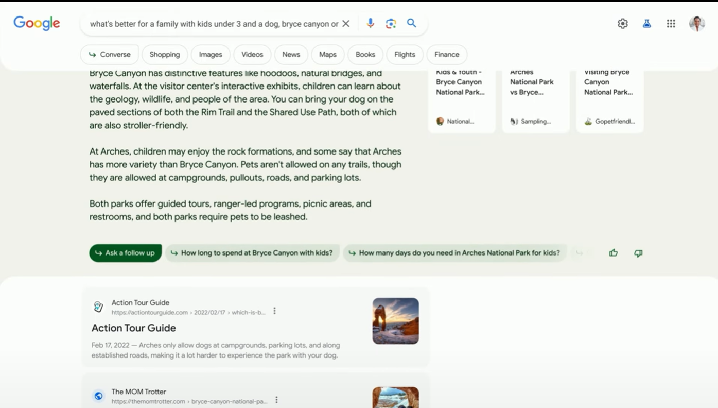This screenshot has width=718, height=408.
Task: Switch to Books results
Action: coord(365,55)
